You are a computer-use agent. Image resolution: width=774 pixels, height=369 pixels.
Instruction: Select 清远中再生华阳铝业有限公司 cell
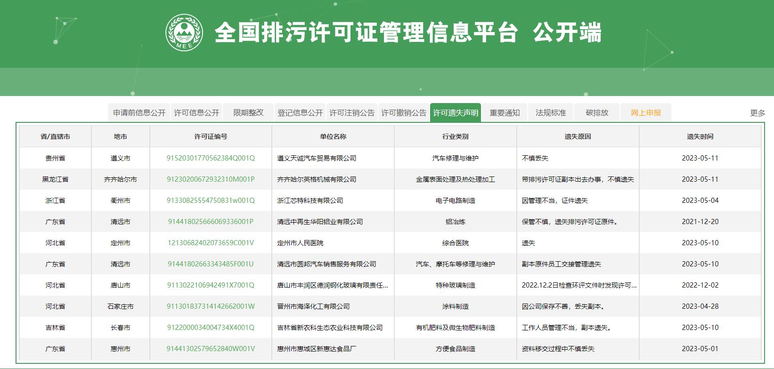coord(333,222)
